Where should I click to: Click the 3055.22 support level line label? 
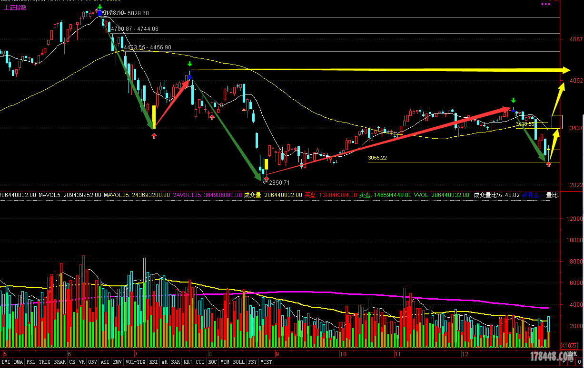(x=377, y=158)
